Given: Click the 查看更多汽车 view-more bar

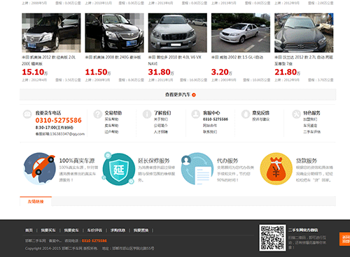Looking at the screenshot, I should pos(178,95).
